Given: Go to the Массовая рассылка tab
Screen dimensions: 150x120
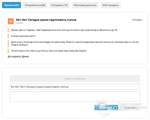Looking at the screenshot, I should (x=85, y=5).
